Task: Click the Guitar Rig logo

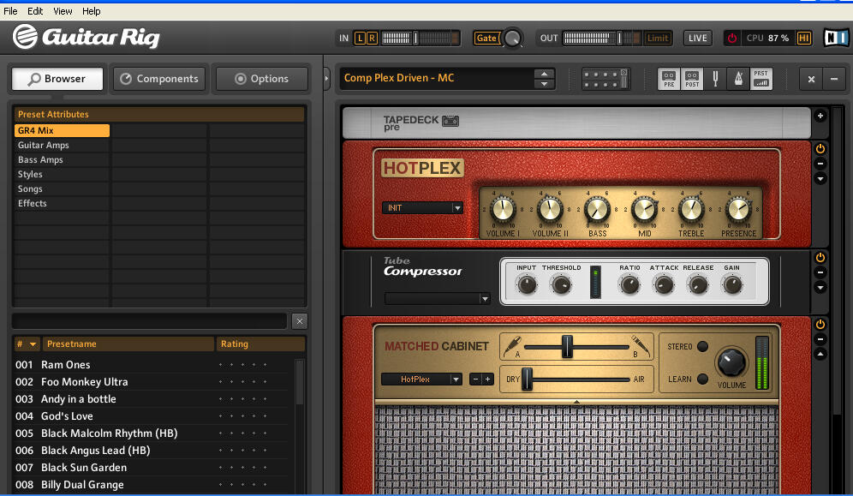Action: tap(86, 37)
